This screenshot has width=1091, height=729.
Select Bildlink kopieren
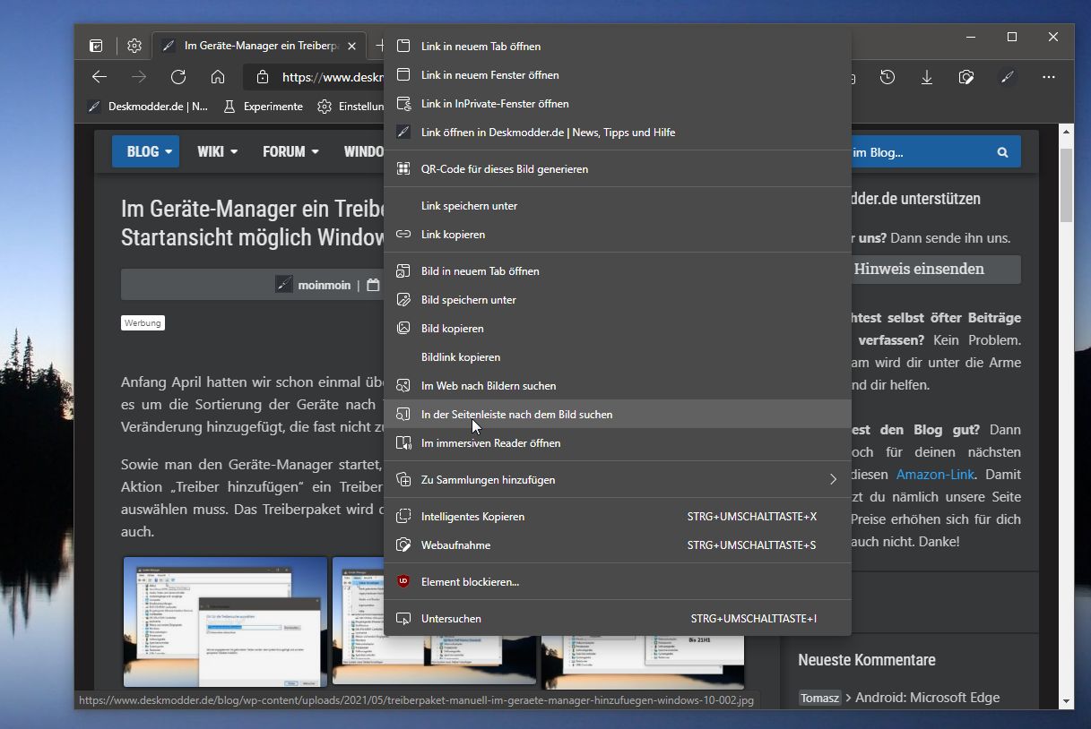617,357
